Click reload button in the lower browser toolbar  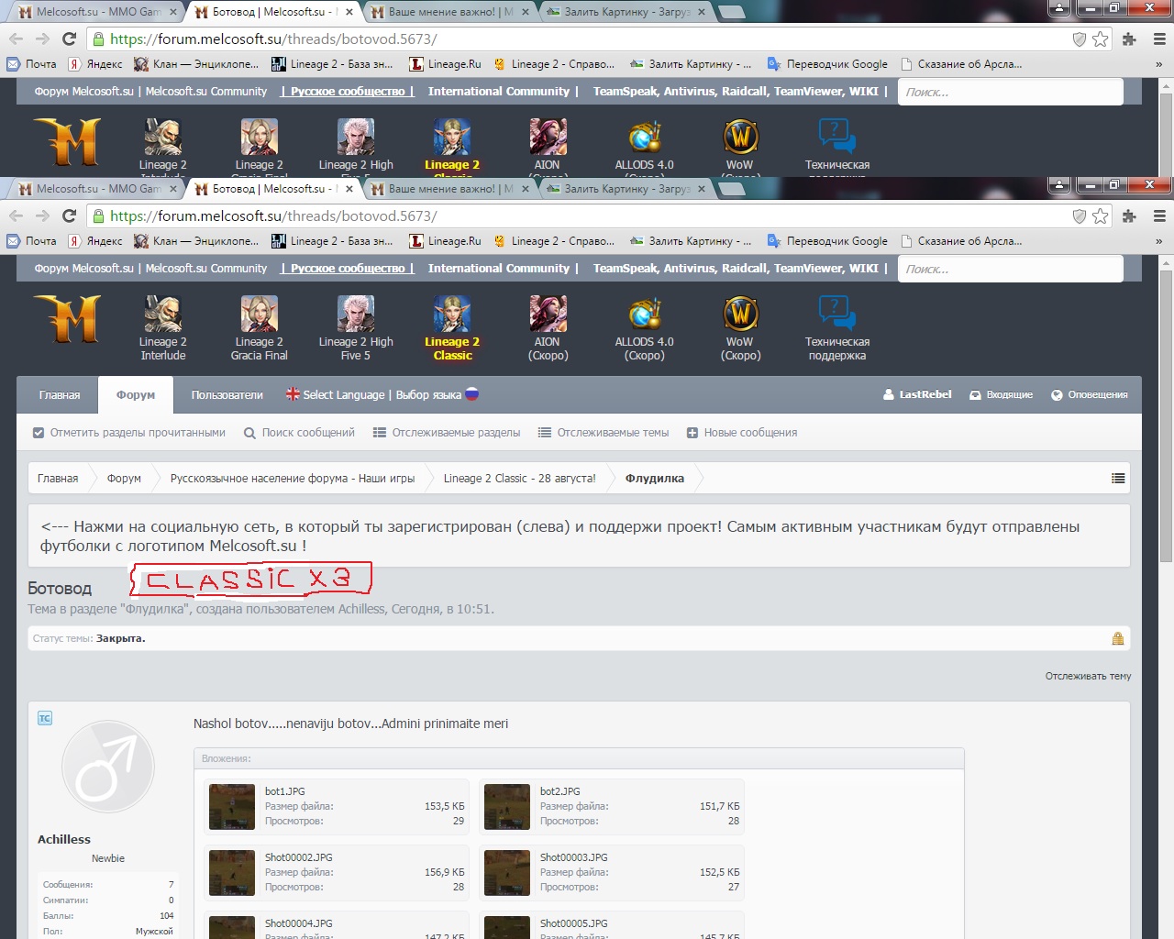(x=69, y=216)
